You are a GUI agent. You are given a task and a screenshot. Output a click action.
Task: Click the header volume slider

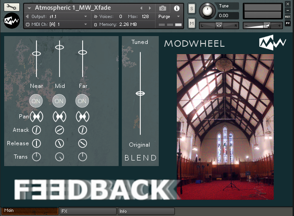[x=263, y=25]
